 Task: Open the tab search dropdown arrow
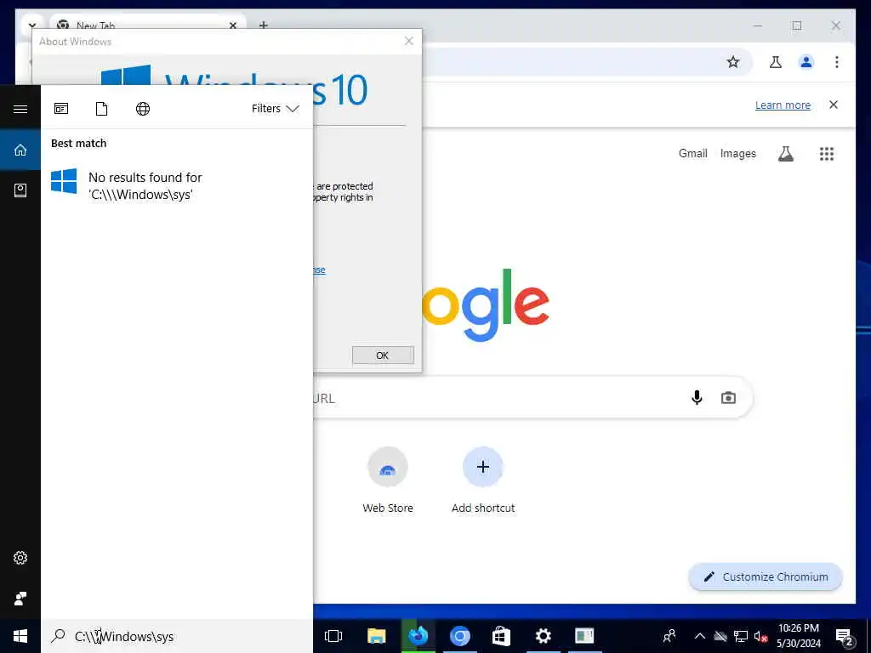[32, 26]
